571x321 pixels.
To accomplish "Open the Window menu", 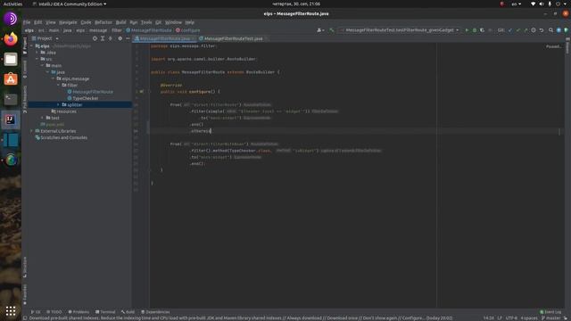I will click(173, 22).
